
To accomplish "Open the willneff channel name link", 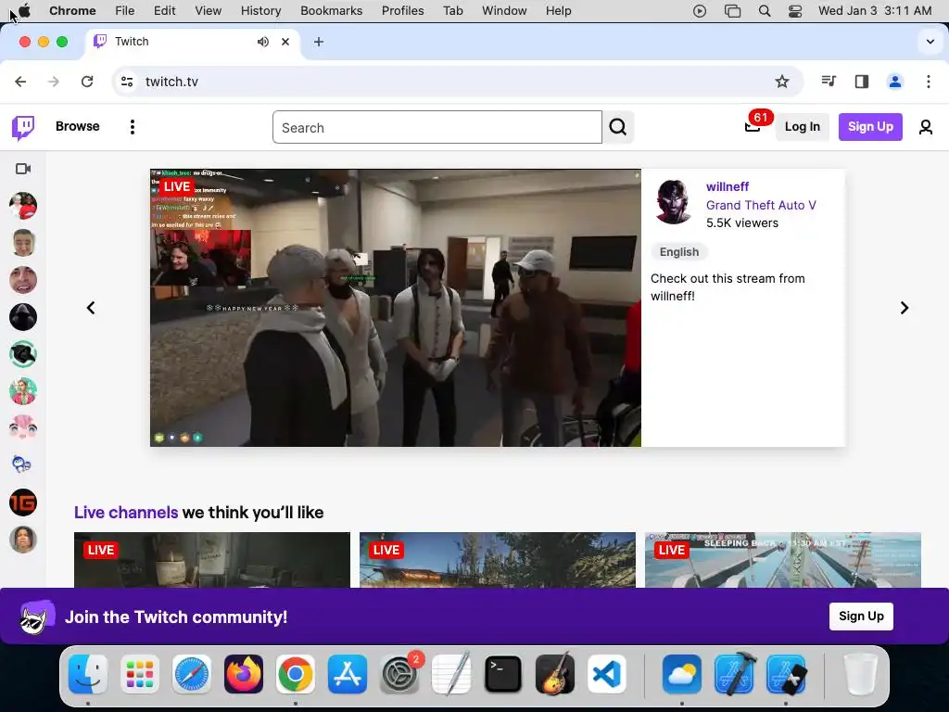I will (x=728, y=186).
